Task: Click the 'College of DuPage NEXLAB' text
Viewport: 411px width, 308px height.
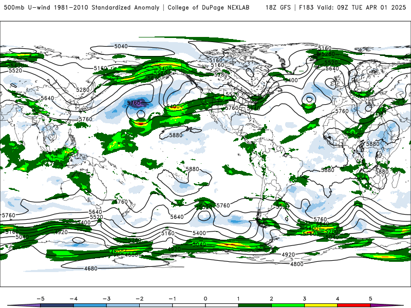Action: click(x=209, y=7)
